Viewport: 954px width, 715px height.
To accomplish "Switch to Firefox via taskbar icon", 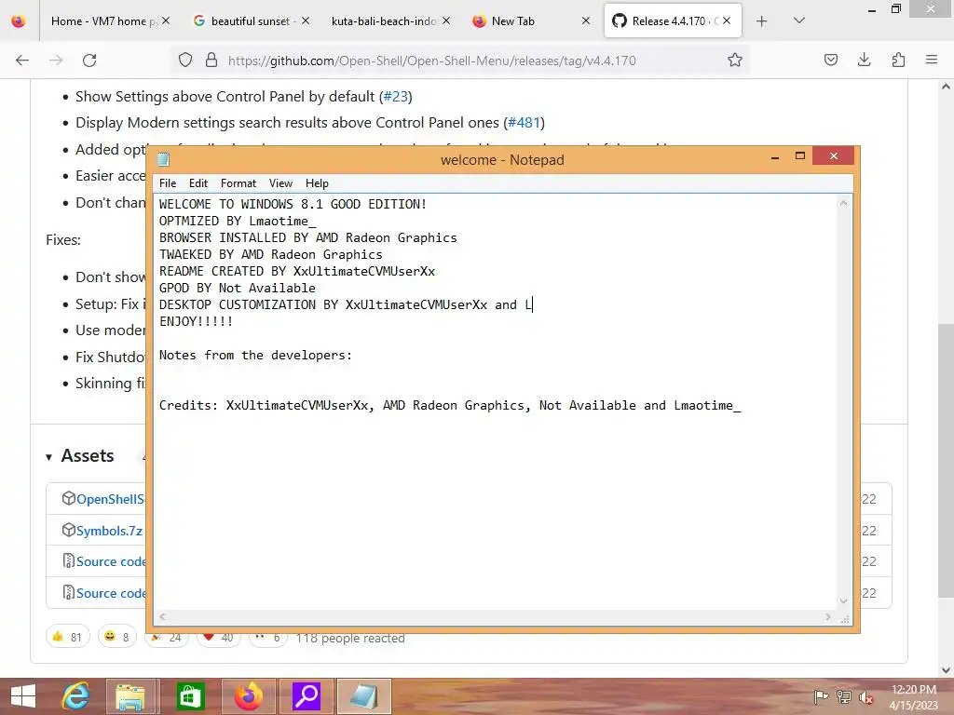I will click(x=248, y=696).
